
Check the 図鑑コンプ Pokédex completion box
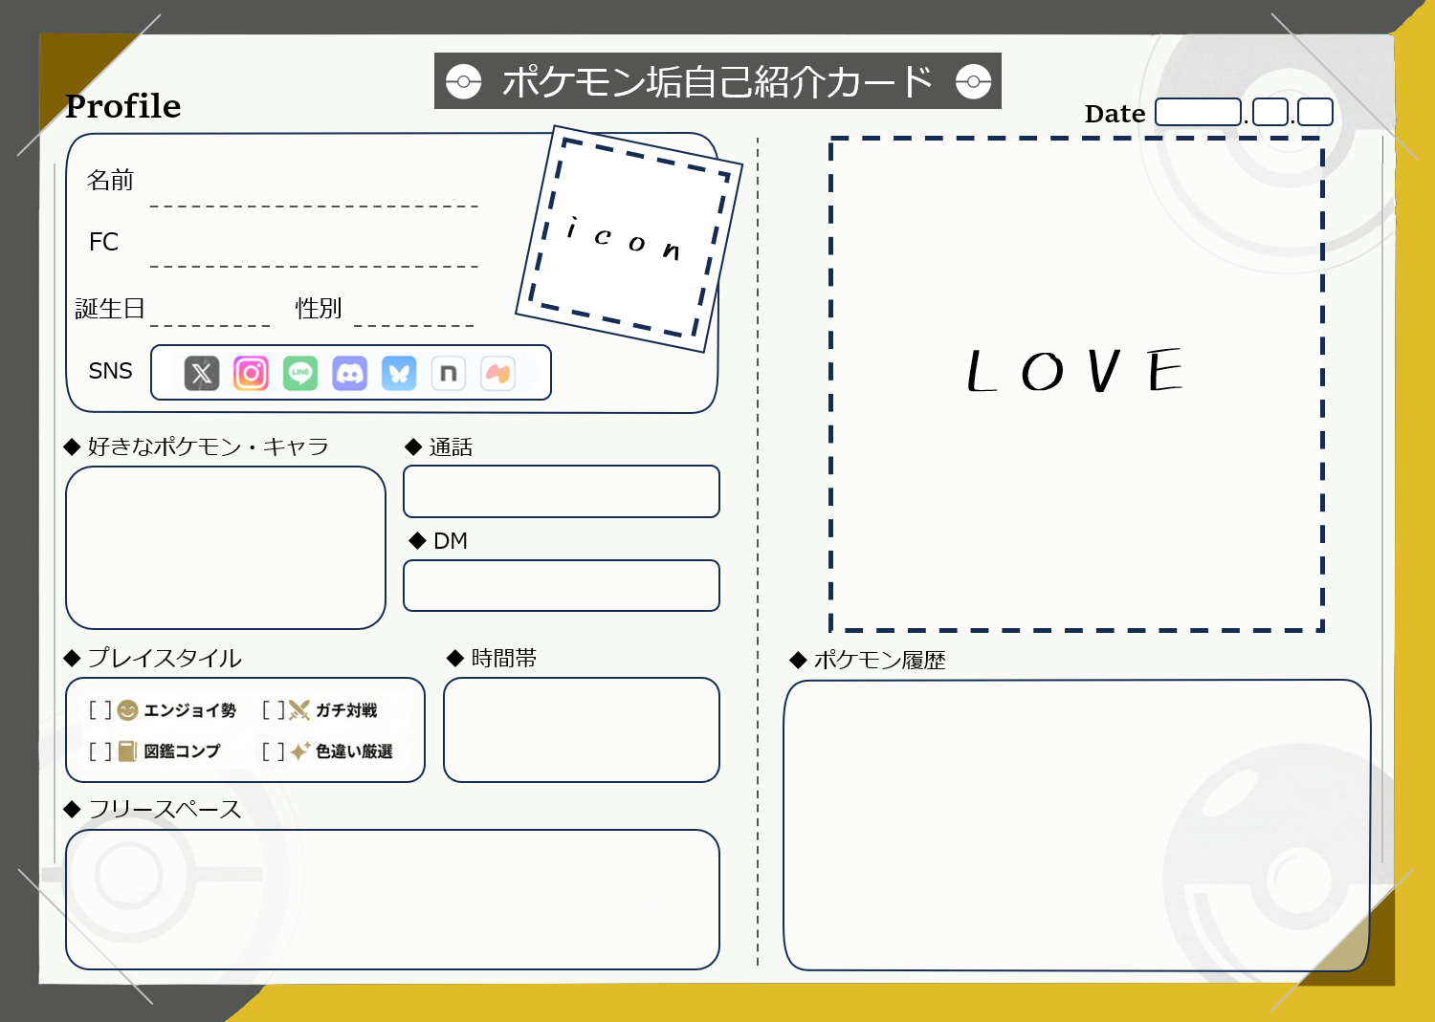(x=101, y=752)
